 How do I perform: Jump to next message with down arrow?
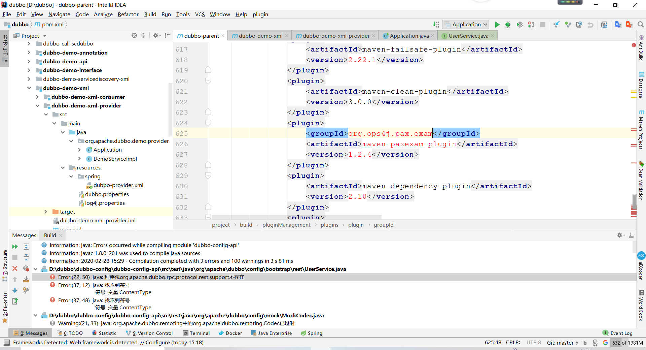pos(15,290)
